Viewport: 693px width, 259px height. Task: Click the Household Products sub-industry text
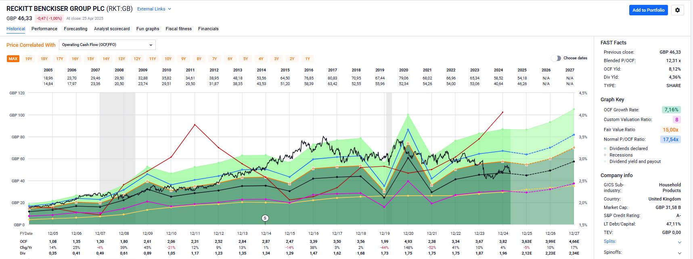tap(670, 188)
